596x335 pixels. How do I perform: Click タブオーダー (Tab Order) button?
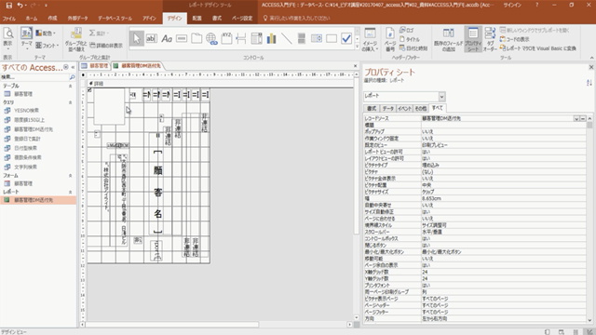click(x=490, y=39)
